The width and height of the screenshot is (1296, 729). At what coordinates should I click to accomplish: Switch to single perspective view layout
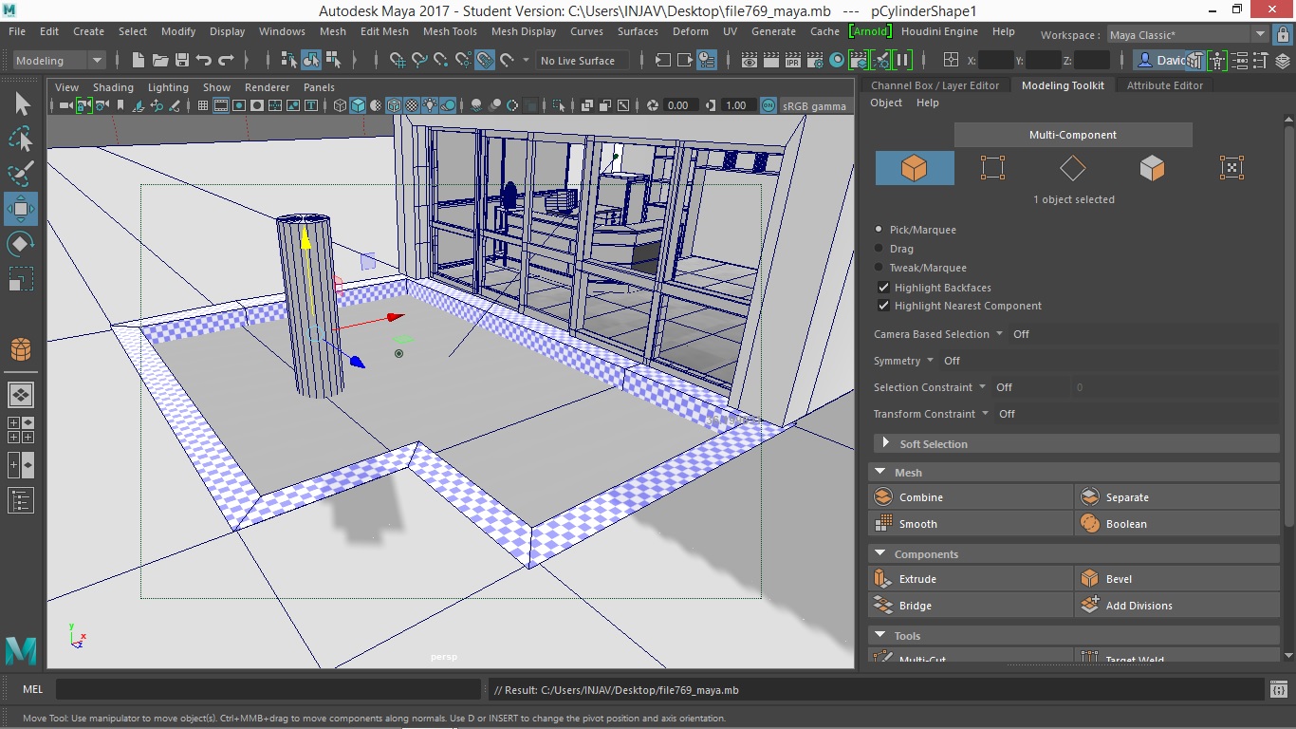pyautogui.click(x=21, y=394)
